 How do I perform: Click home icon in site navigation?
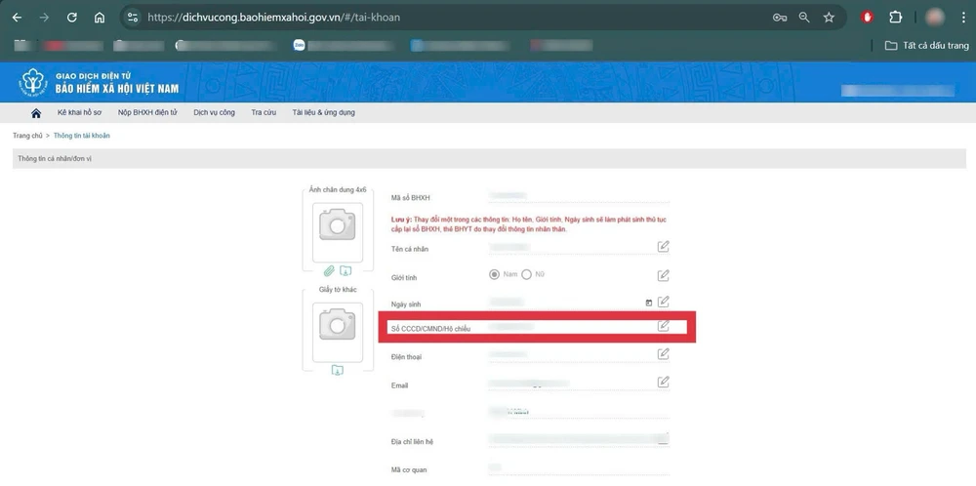point(36,113)
